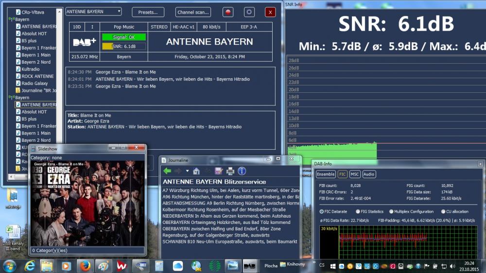Click the DAB+ logo

(x=84, y=42)
